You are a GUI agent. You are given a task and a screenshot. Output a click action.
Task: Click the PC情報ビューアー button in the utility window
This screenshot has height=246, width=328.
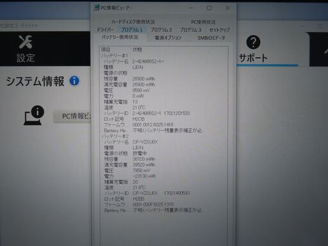pos(72,117)
